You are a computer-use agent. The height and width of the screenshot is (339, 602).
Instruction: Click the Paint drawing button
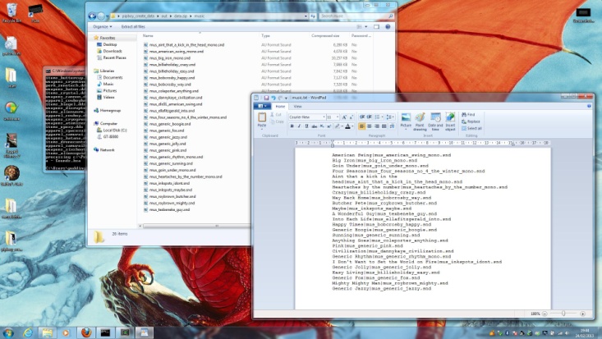[420, 121]
